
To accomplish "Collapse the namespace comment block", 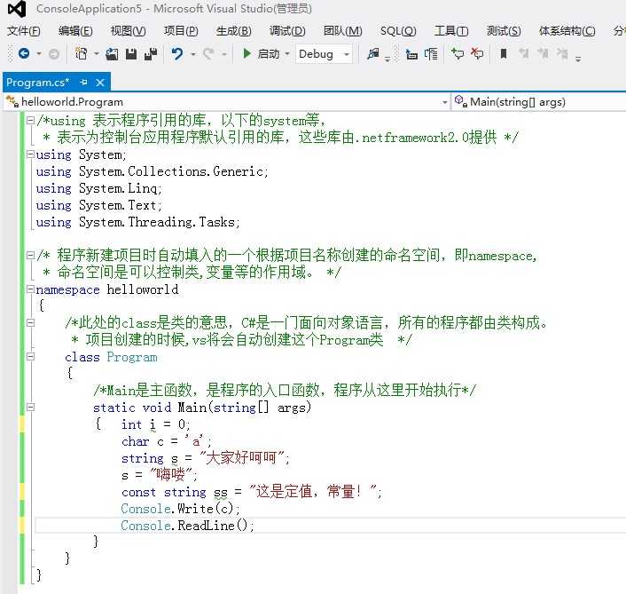I will [x=30, y=255].
